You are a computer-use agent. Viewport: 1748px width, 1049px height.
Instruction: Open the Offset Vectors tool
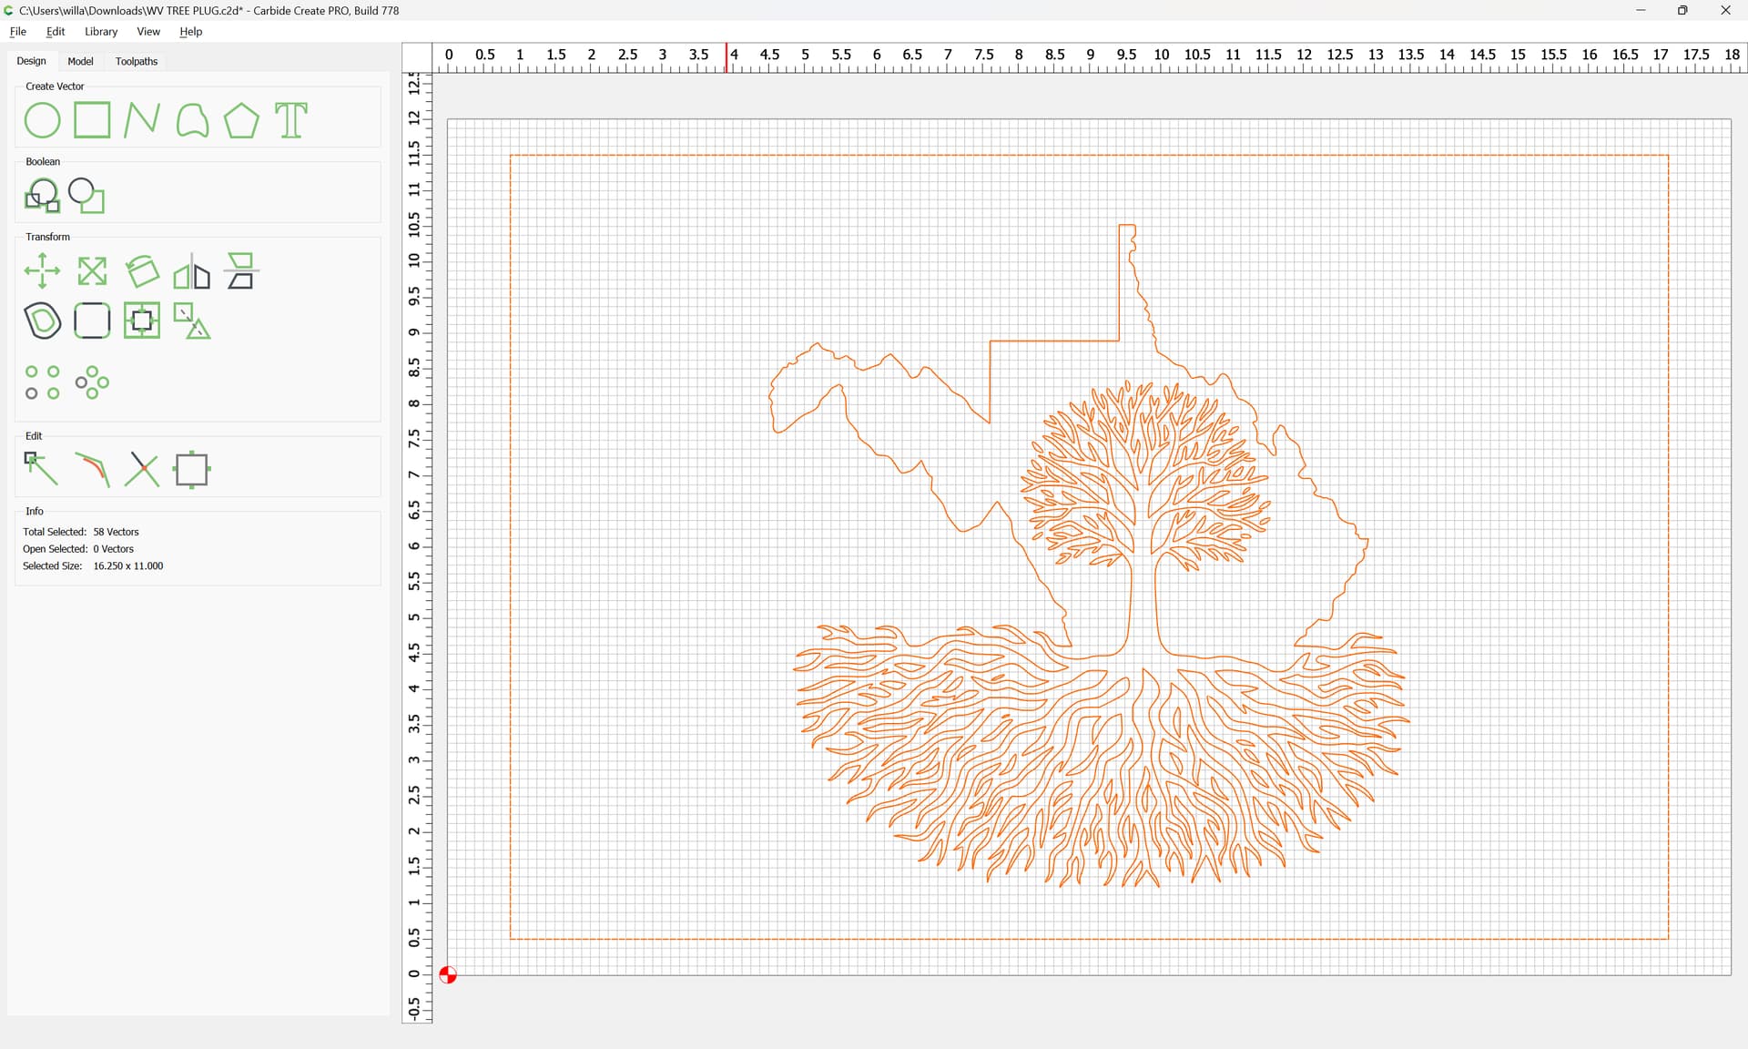click(x=42, y=321)
